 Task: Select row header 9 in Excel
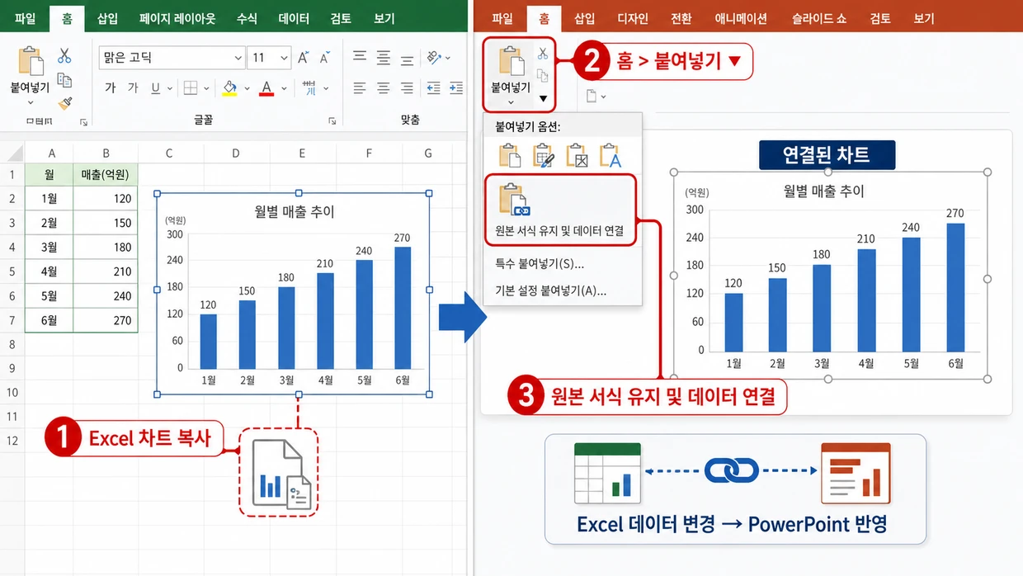[12, 368]
